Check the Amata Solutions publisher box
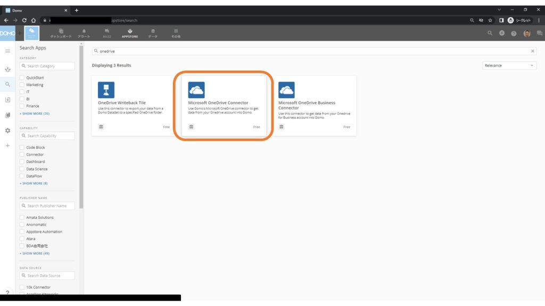 [22, 217]
